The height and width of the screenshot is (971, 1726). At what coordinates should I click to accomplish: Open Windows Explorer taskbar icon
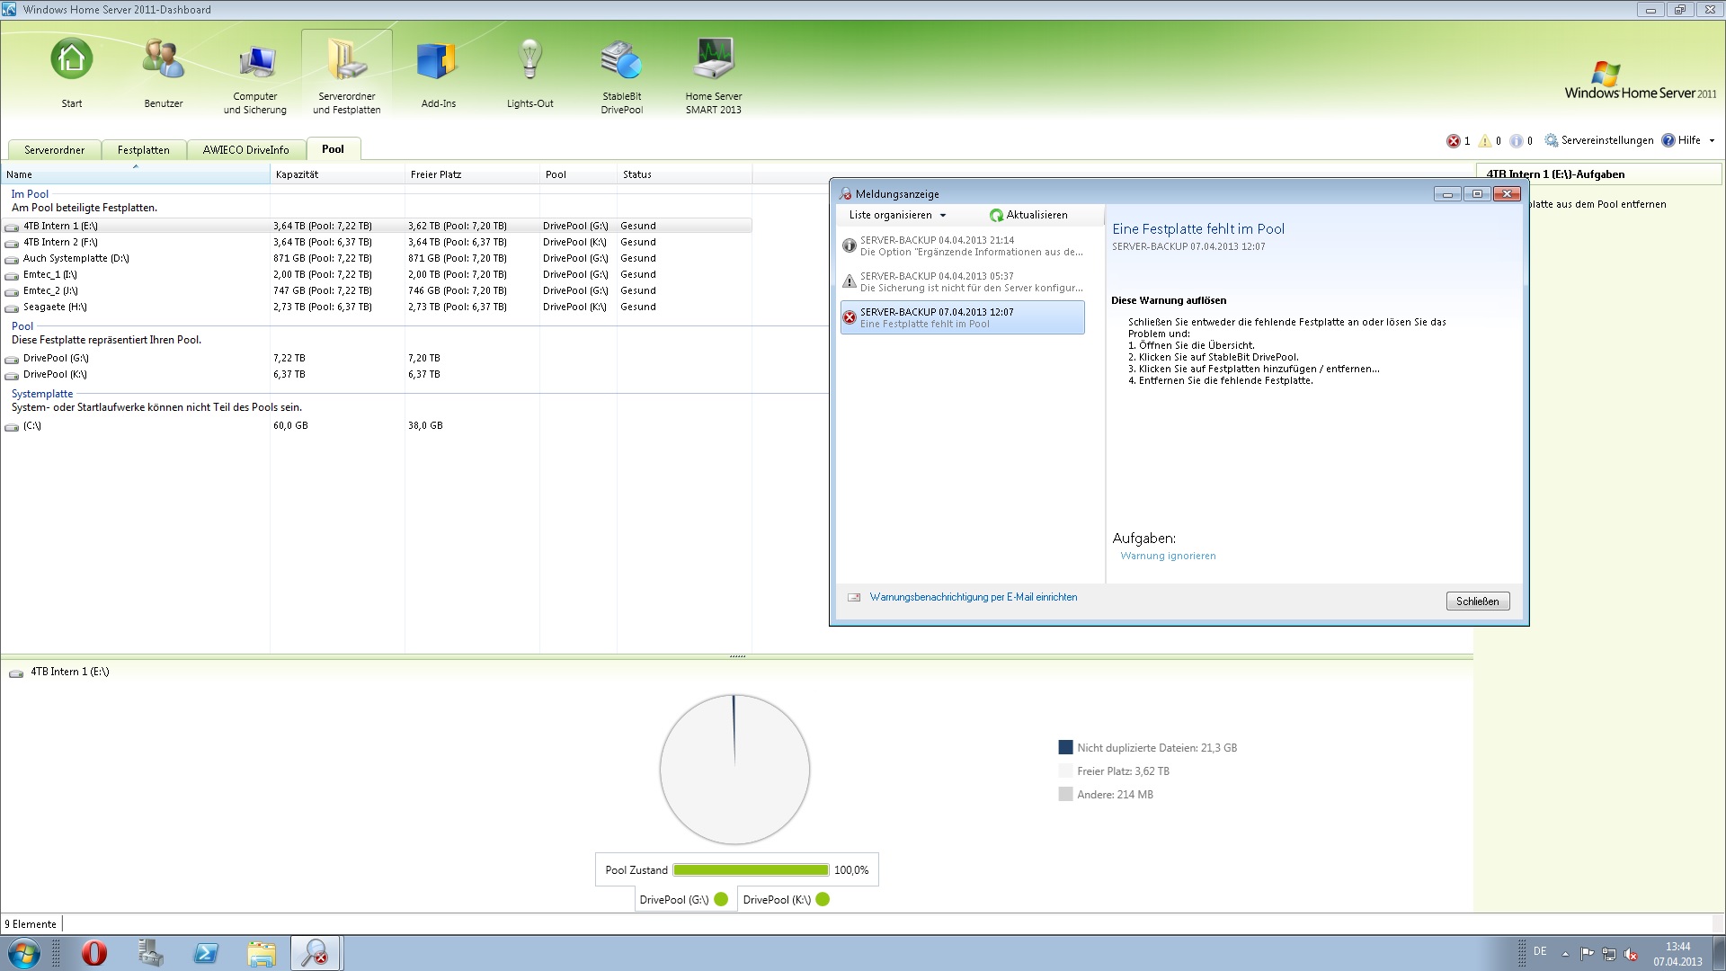pyautogui.click(x=262, y=953)
